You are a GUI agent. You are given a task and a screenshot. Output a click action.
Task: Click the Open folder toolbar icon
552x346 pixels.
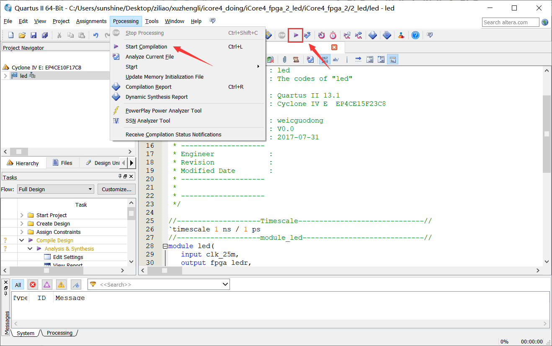point(22,35)
